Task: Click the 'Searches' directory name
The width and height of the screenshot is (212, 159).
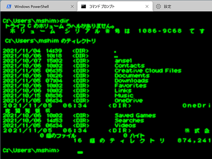Action: tap(129, 121)
